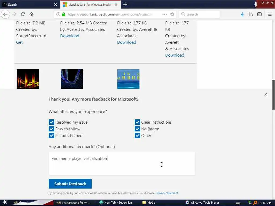Click the green secure connection padlock
The width and height of the screenshot is (275, 206).
(64, 14)
